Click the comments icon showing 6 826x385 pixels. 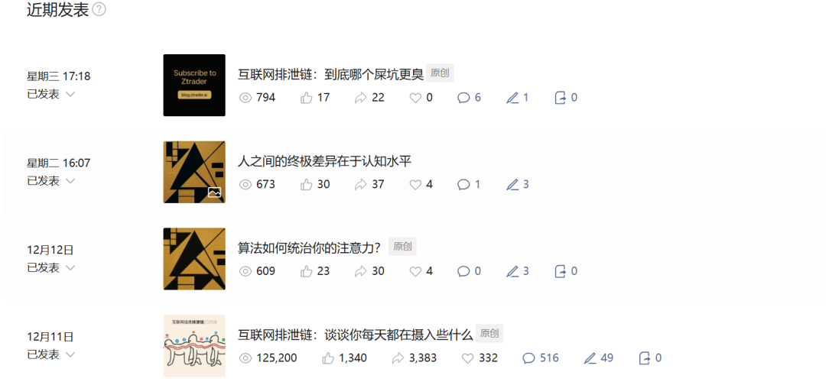coord(463,97)
